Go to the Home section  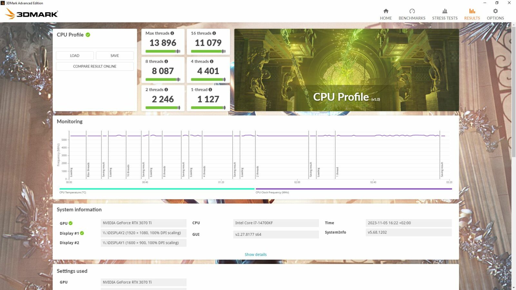tap(386, 15)
